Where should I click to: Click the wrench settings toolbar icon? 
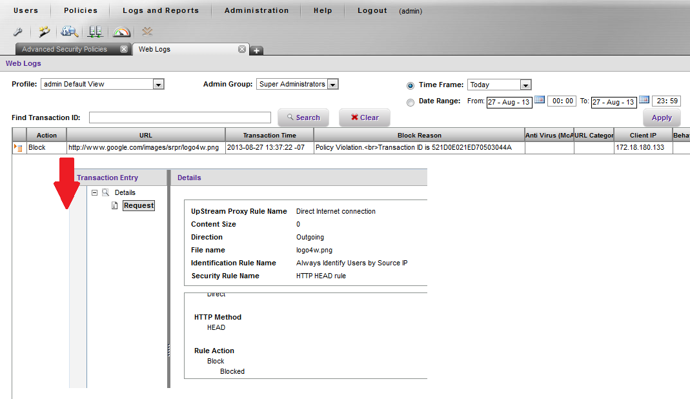(x=18, y=32)
